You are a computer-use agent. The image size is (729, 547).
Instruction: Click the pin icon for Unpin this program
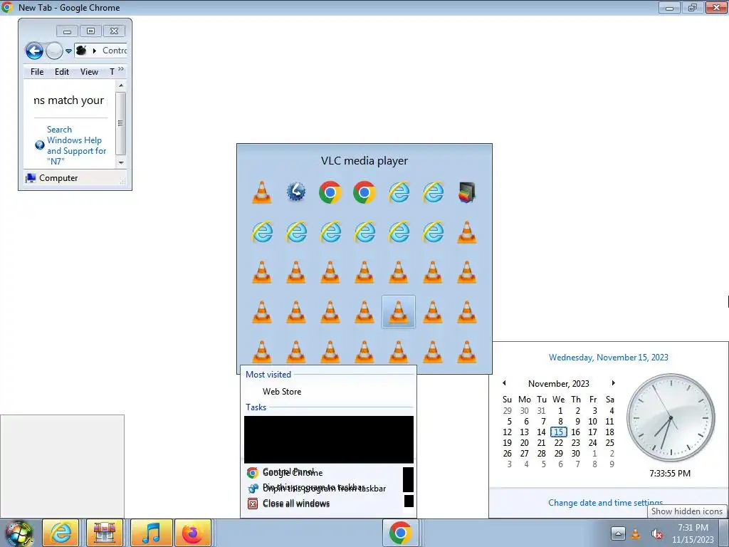[253, 489]
